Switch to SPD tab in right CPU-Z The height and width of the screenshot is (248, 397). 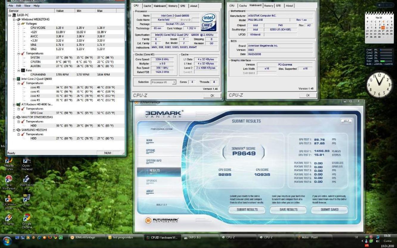coord(278,6)
